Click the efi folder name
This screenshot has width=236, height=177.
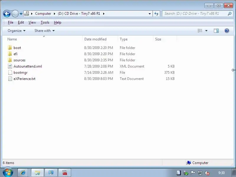tap(15, 54)
